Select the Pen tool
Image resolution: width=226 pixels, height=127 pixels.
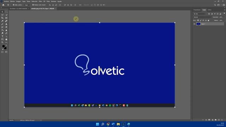pyautogui.click(x=6, y=33)
